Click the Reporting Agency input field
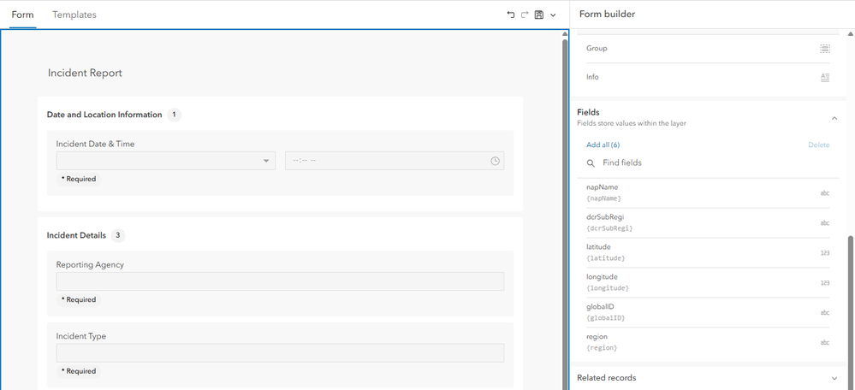Viewport: 855px width, 390px height. click(x=280, y=281)
